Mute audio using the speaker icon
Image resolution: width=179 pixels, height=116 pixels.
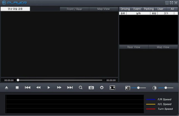(x=128, y=88)
